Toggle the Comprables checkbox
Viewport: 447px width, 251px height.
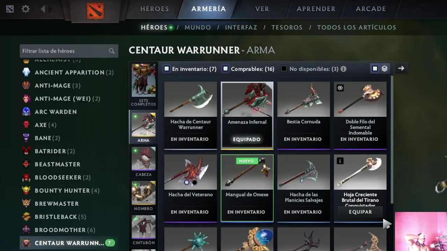pos(226,69)
